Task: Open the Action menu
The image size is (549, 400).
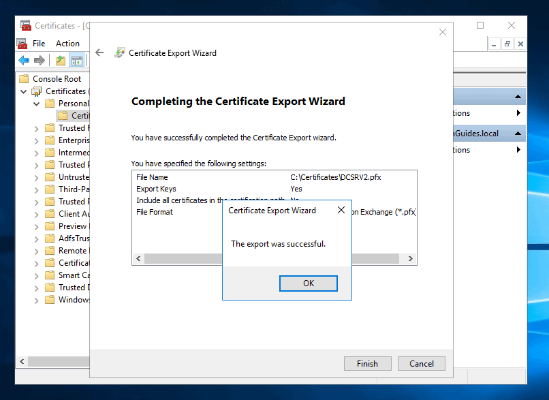Action: [x=67, y=43]
